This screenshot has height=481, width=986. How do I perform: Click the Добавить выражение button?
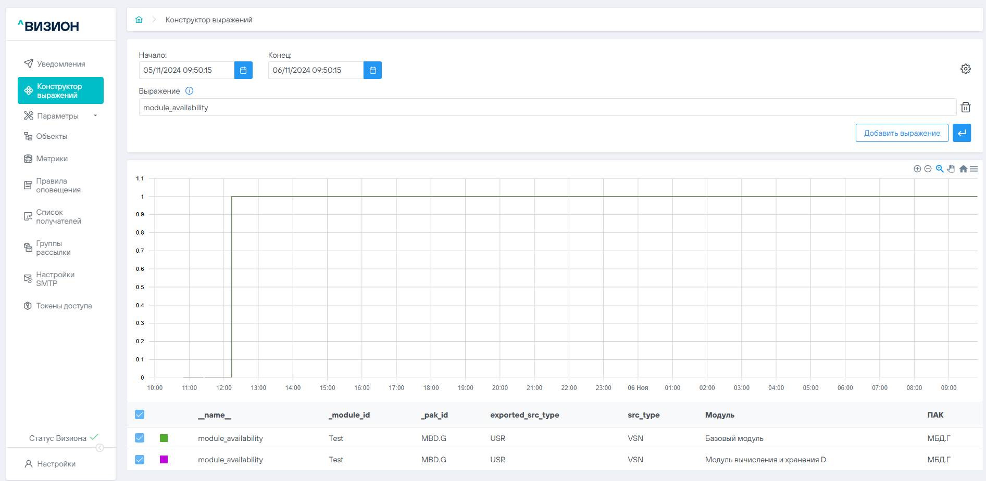click(902, 133)
